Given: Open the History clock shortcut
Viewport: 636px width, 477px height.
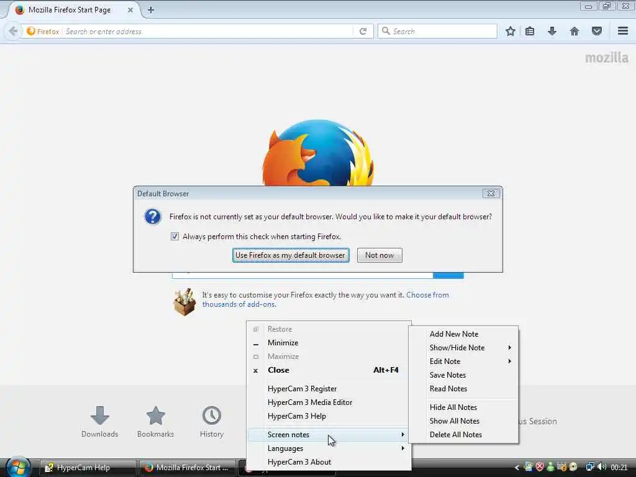Looking at the screenshot, I should 212,422.
